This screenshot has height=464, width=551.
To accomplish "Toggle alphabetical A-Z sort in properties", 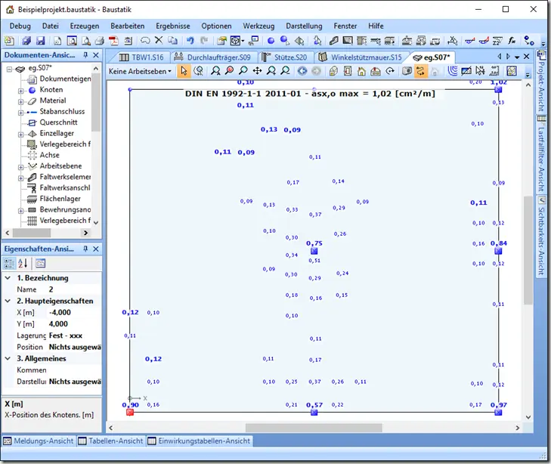I will click(23, 263).
